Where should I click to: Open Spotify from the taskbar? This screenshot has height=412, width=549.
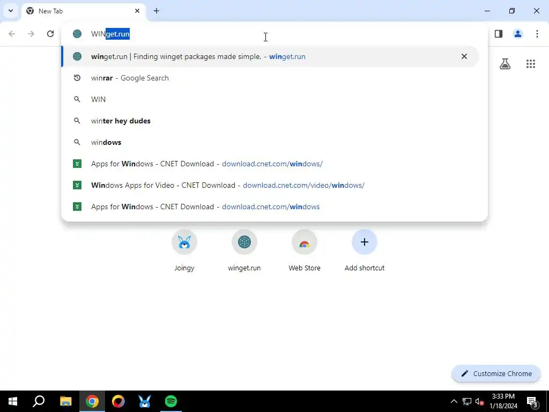coord(171,401)
